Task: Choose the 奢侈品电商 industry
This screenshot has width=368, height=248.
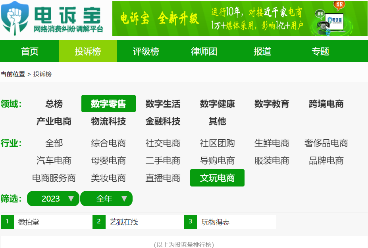Action: click(x=326, y=143)
